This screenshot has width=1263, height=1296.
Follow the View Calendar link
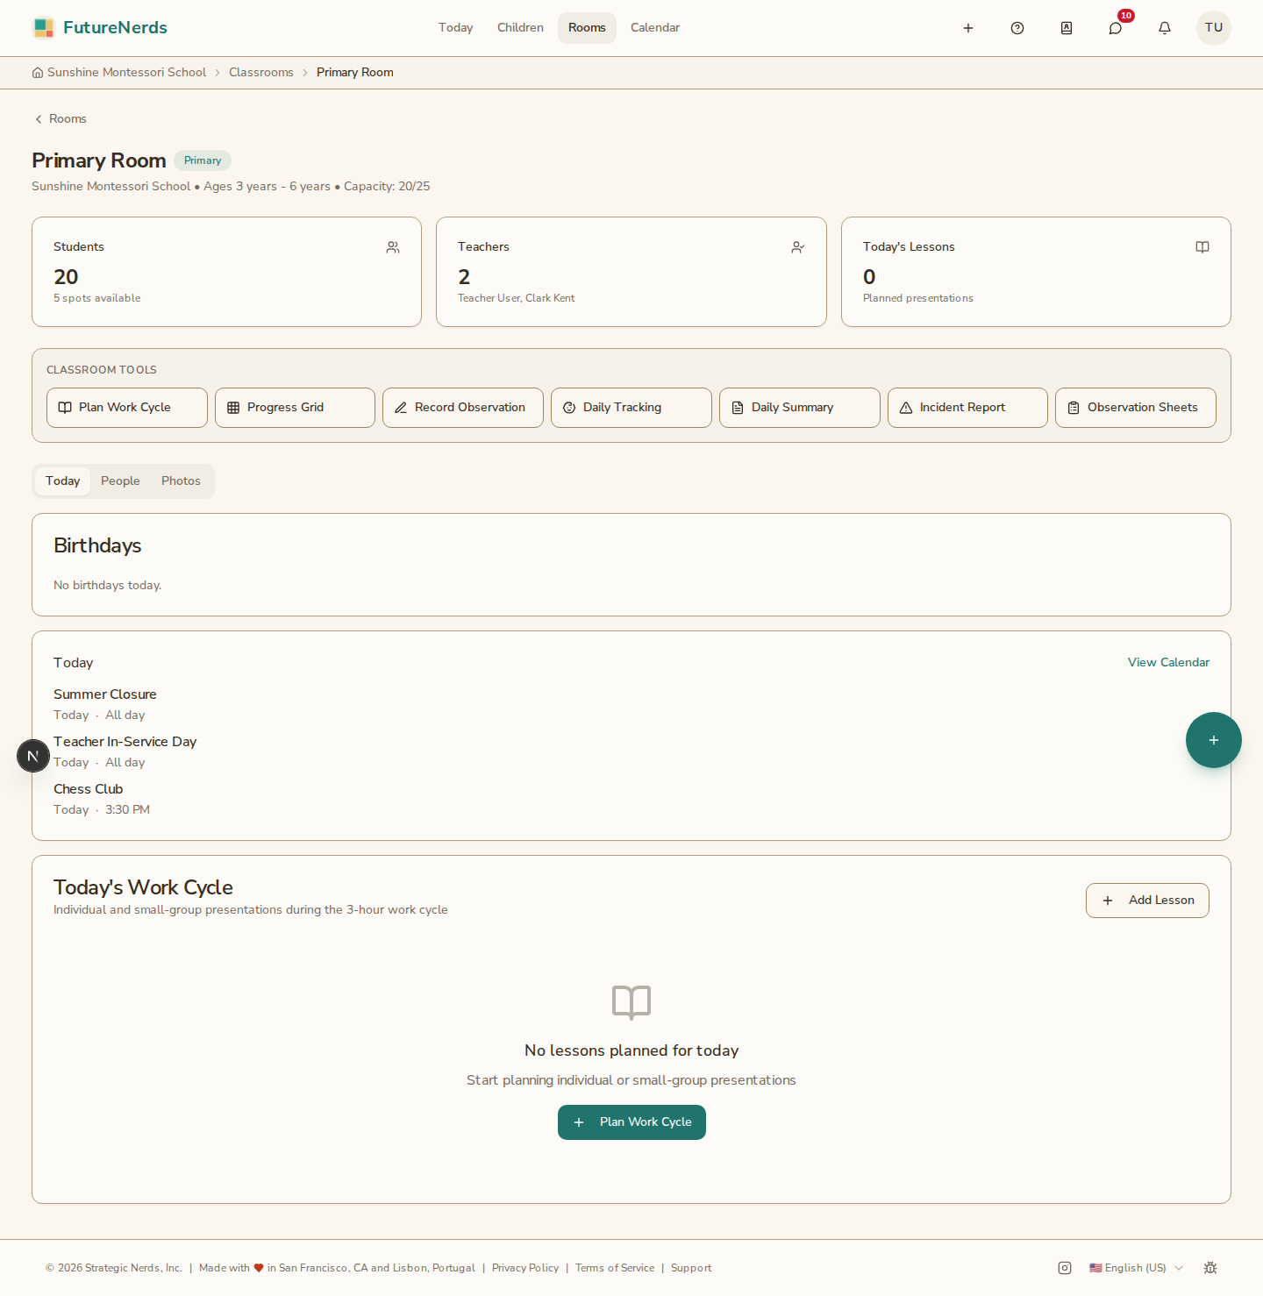pyautogui.click(x=1168, y=663)
